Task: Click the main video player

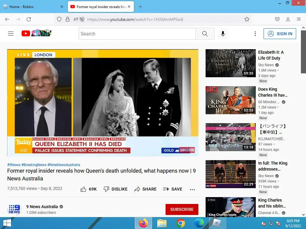Action: point(103,103)
